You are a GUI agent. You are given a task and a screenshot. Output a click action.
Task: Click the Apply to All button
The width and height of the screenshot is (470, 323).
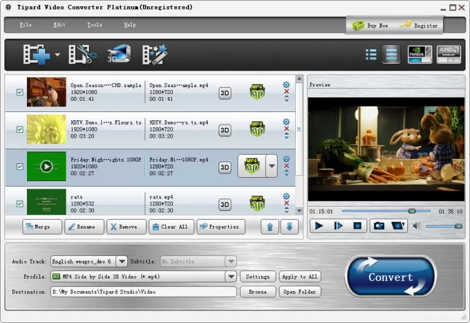(x=300, y=277)
